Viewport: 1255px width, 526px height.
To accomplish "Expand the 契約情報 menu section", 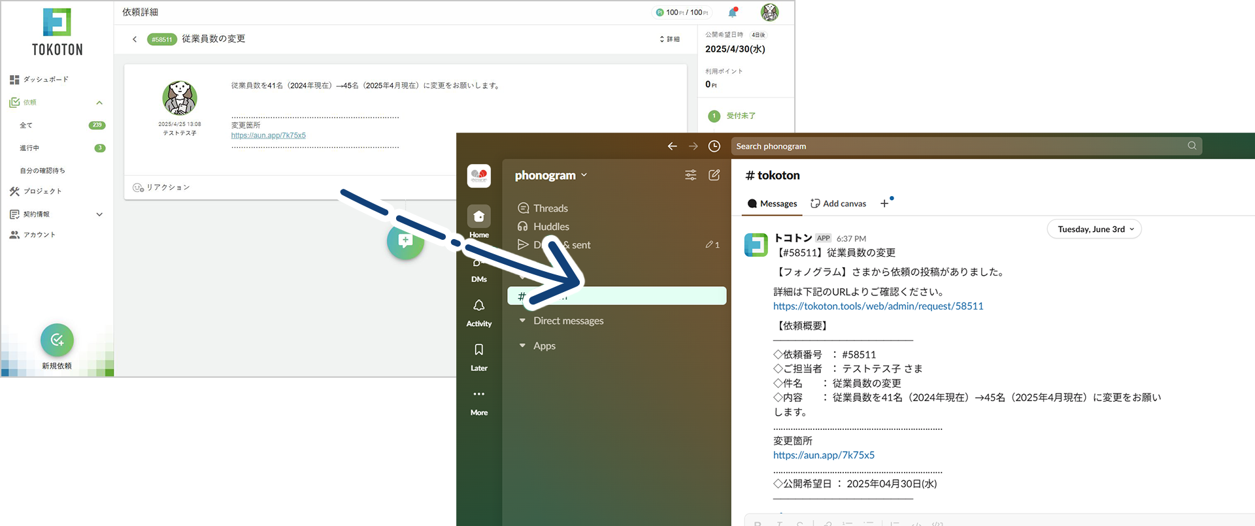I will [99, 214].
